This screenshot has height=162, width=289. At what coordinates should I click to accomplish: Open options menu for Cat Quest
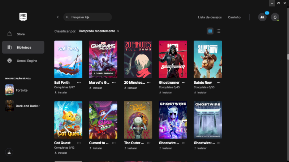click(x=79, y=143)
